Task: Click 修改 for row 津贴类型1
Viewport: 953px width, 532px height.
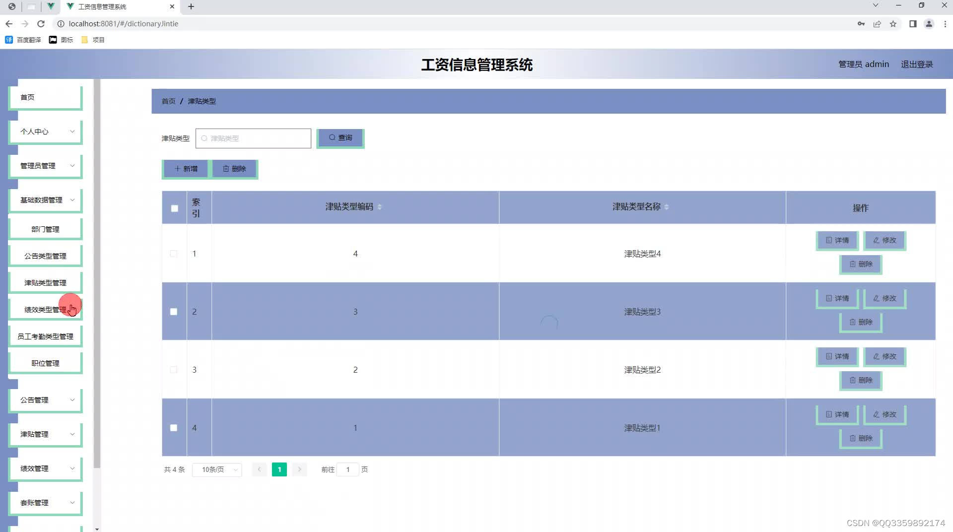Action: pyautogui.click(x=885, y=414)
